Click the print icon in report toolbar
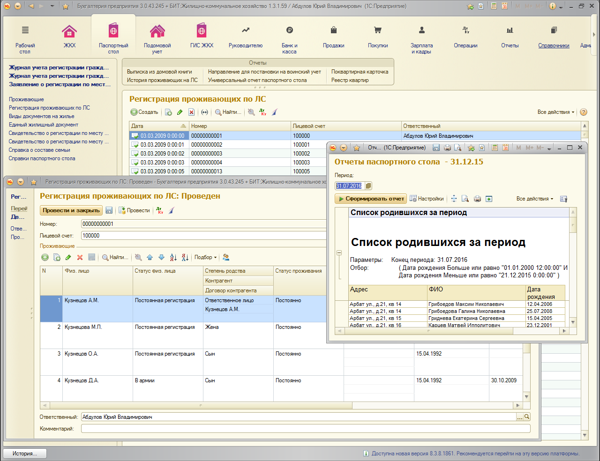Viewport: 600px width, 461px height. [x=477, y=199]
